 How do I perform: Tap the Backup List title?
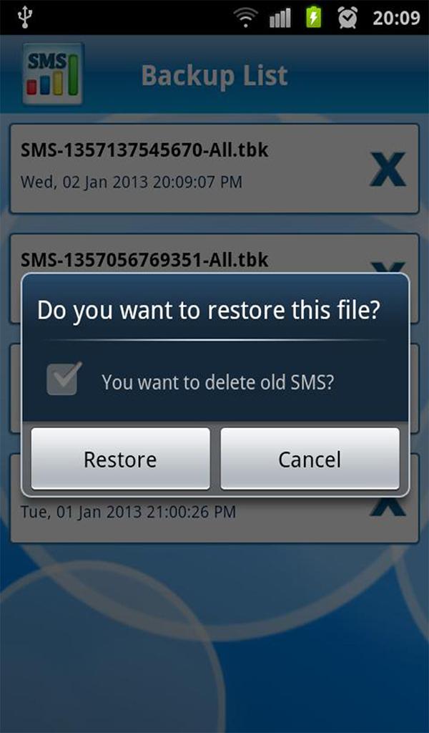click(x=214, y=75)
